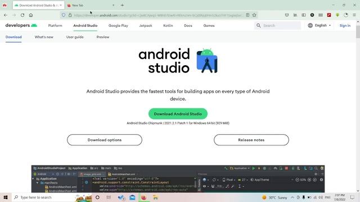Close the New Tab tab
The image size is (360, 202).
tap(114, 5)
